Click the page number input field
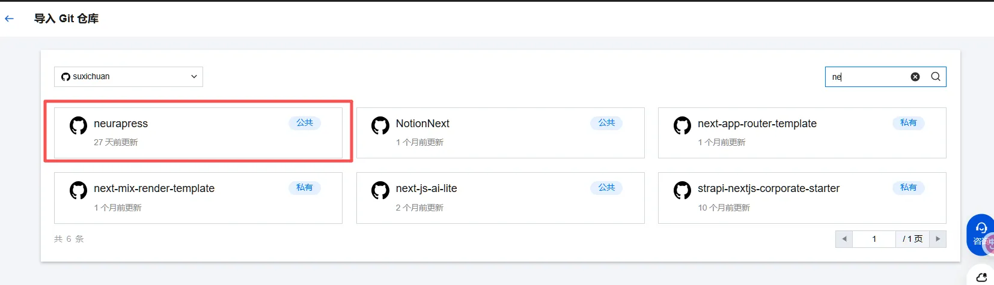994x285 pixels. (874, 239)
